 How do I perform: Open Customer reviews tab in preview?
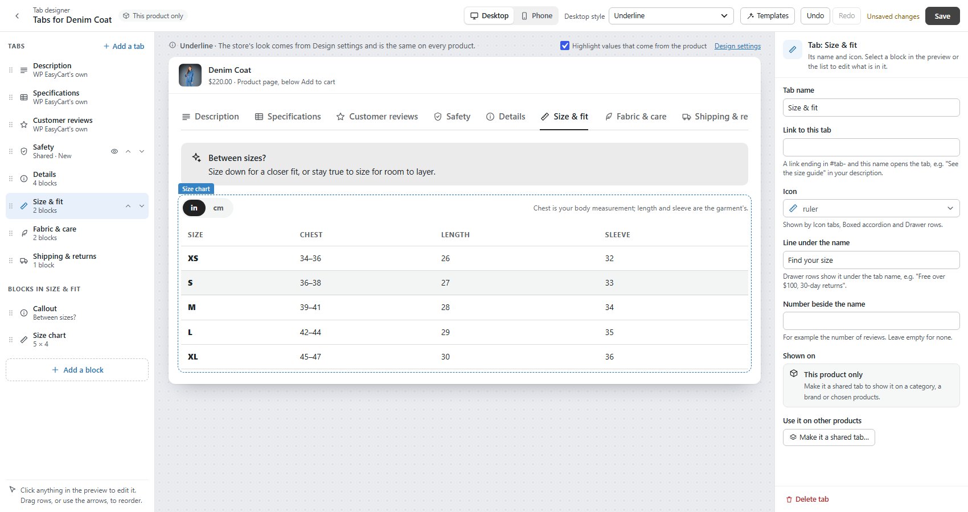[x=377, y=117]
